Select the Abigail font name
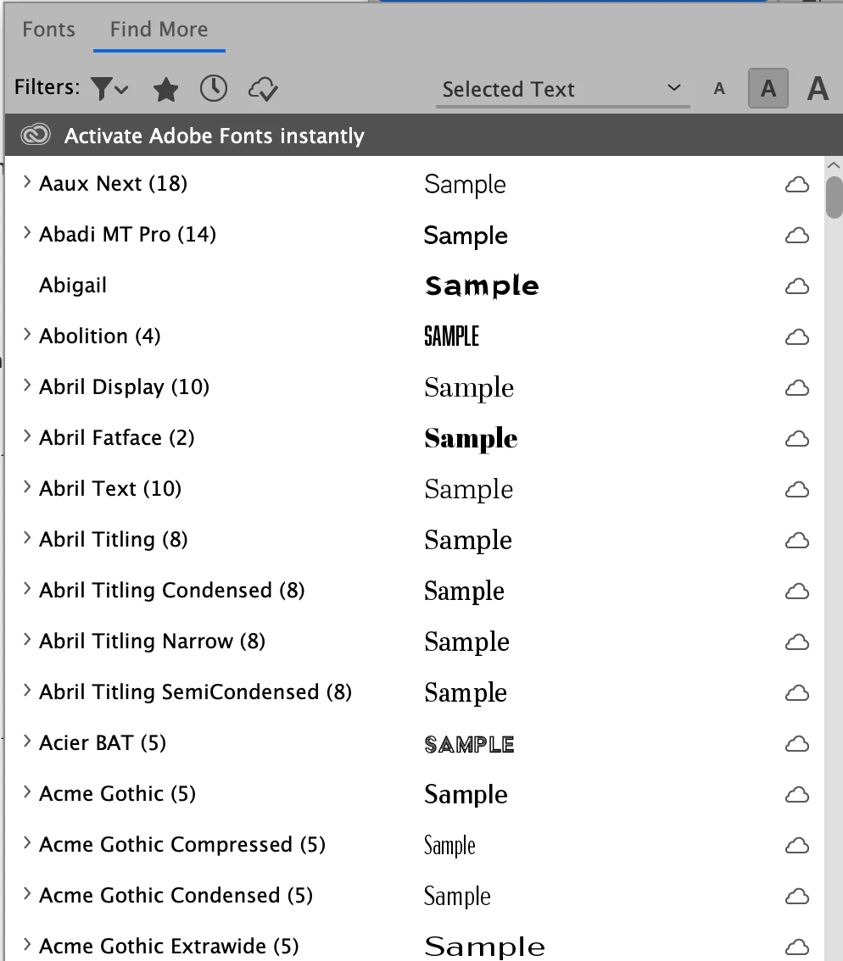The image size is (843, 961). pyautogui.click(x=72, y=286)
